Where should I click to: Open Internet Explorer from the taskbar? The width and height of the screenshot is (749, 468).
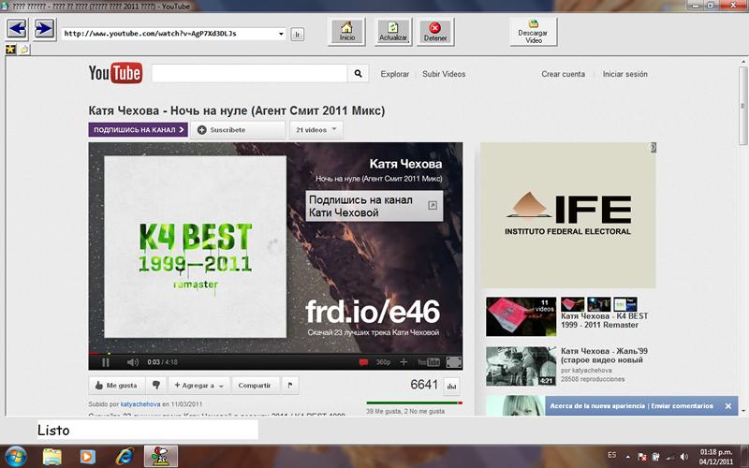tap(125, 456)
